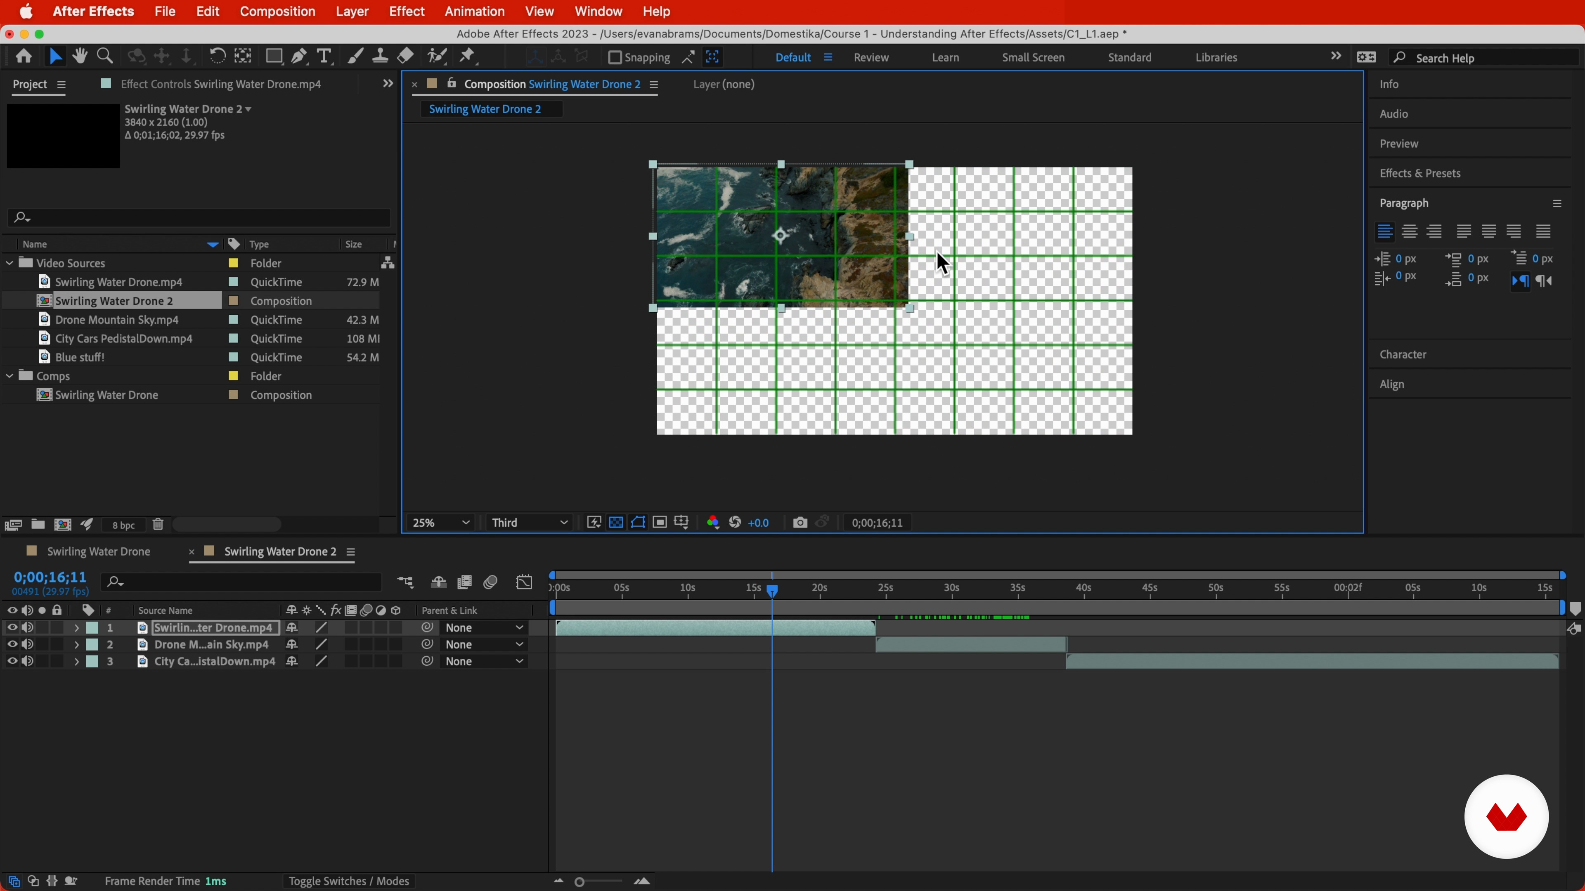Select the Zoom tool magnifier
The height and width of the screenshot is (891, 1585).
pyautogui.click(x=105, y=57)
